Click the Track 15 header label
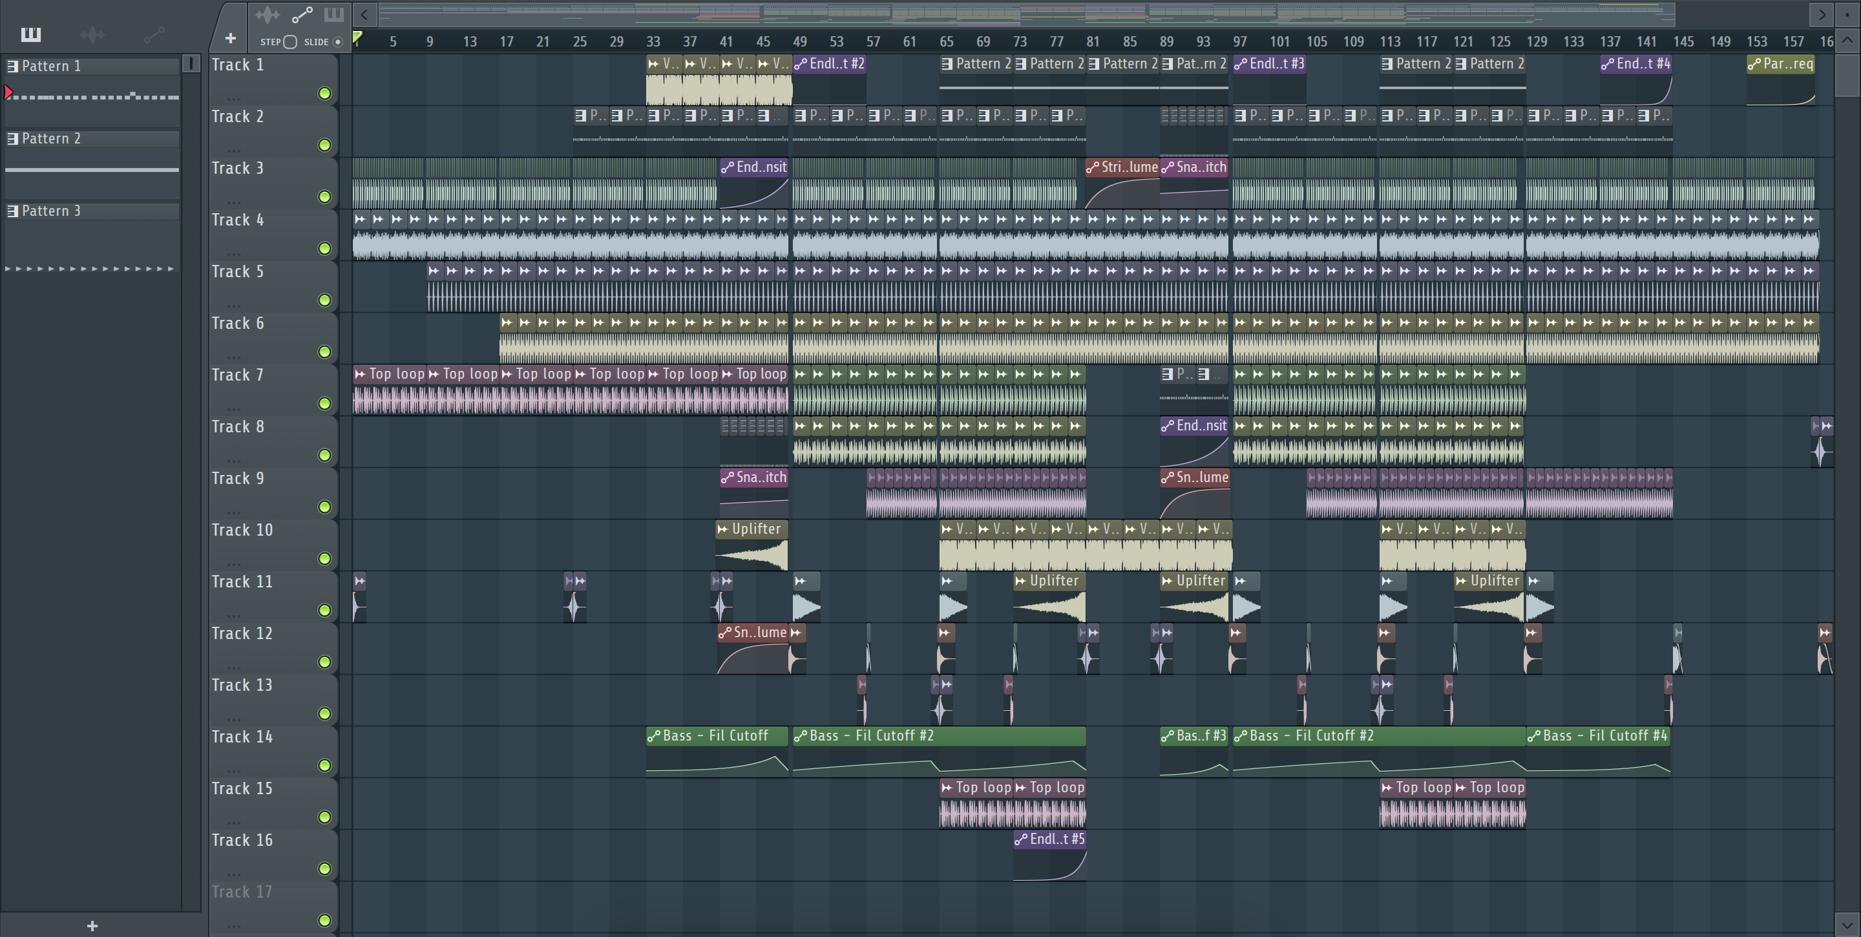The width and height of the screenshot is (1861, 937). click(242, 788)
